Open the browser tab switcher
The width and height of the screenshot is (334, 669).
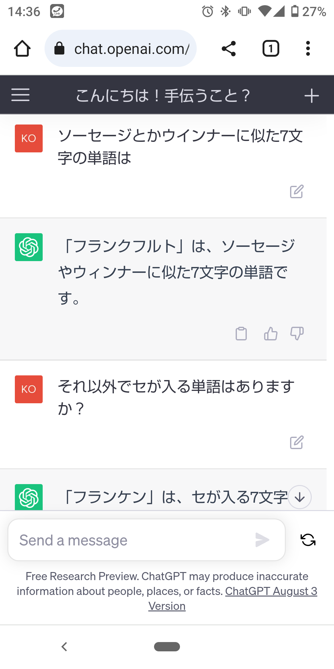click(x=271, y=49)
